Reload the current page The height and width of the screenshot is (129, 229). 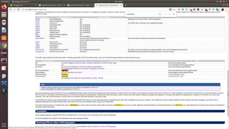[x=18, y=9]
